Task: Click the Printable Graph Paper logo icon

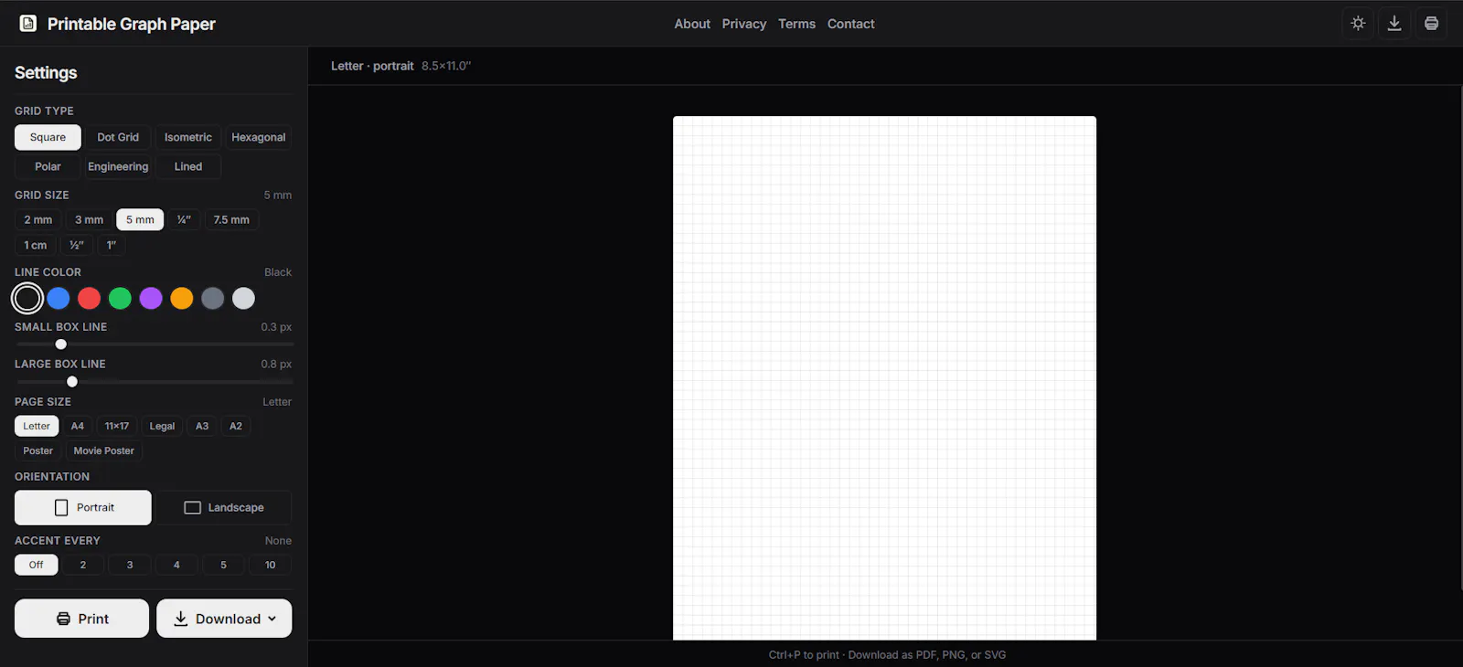Action: [x=28, y=24]
